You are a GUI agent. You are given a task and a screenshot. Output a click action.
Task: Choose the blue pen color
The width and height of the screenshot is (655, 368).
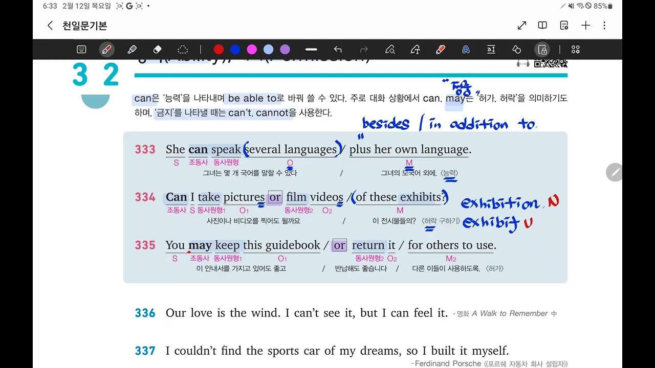point(235,50)
